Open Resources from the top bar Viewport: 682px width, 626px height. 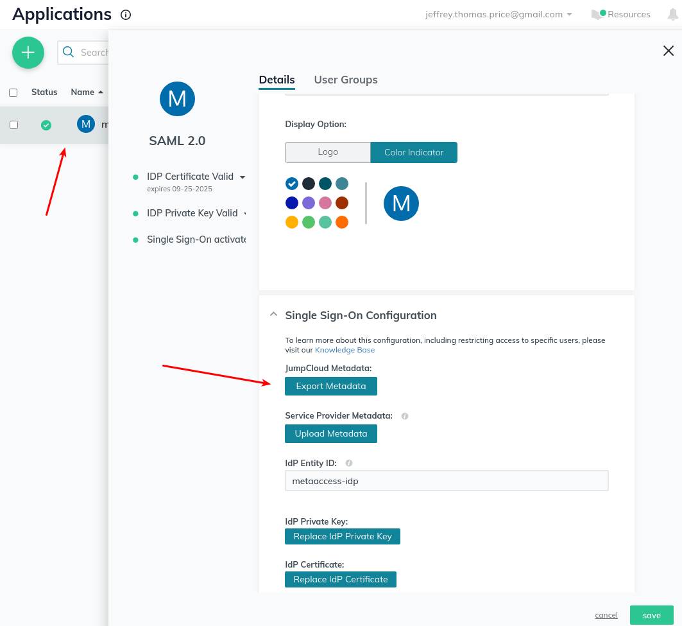621,14
